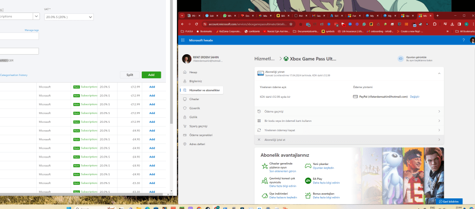Bookmark this page with the address bar star

click(x=291, y=24)
